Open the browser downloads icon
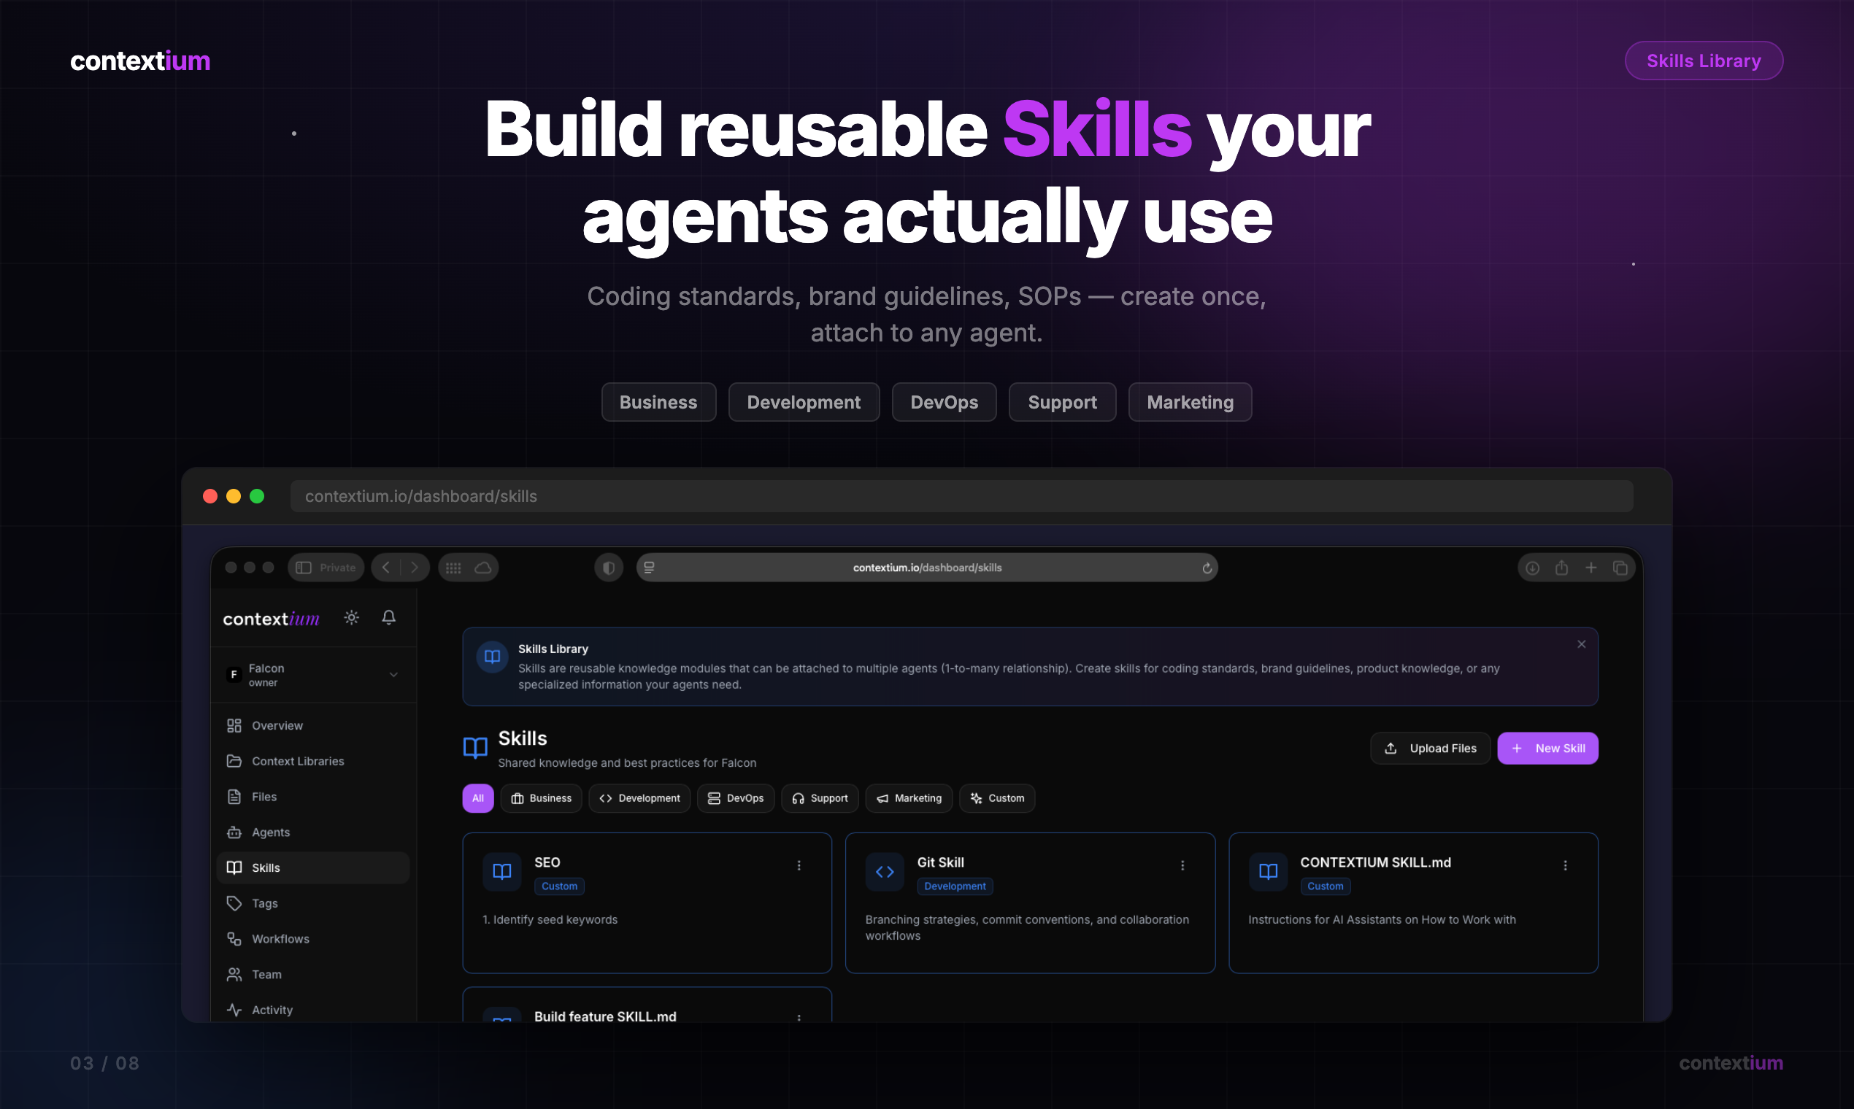The width and height of the screenshot is (1854, 1109). pos(1533,568)
